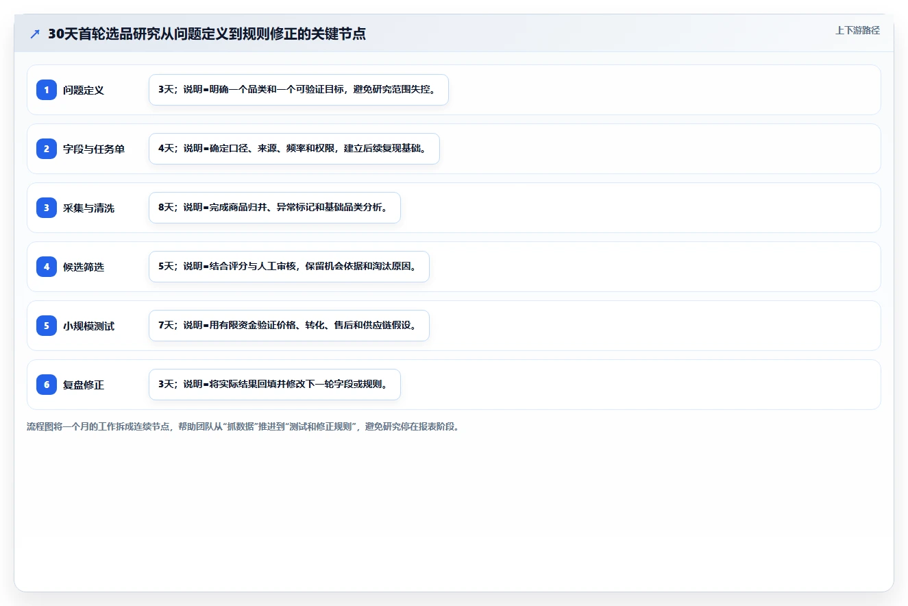
Task: Click the 上下游路径 label
Action: (857, 30)
